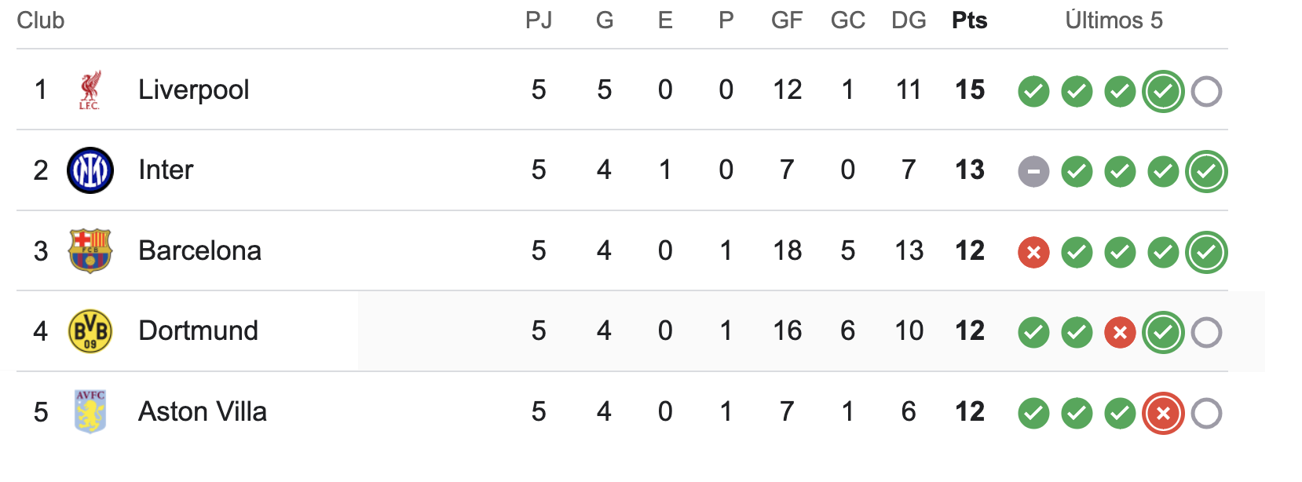The width and height of the screenshot is (1302, 482).
Task: Click the Últimos 5 column header
Action: [x=1114, y=20]
